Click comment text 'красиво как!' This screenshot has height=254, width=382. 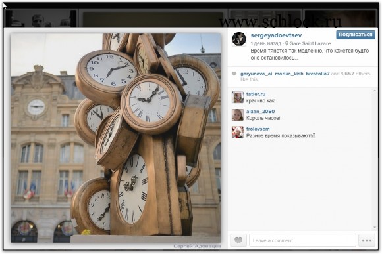(261, 101)
